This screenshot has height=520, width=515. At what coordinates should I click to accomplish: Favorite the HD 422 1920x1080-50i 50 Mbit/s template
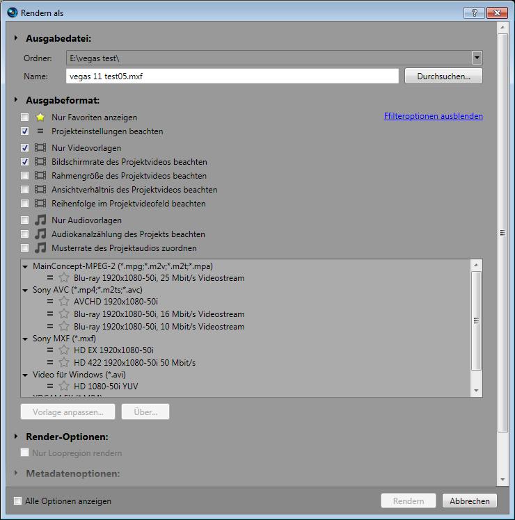tap(64, 362)
